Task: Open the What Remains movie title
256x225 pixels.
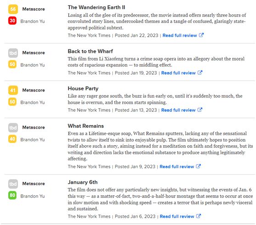Action: (86, 126)
